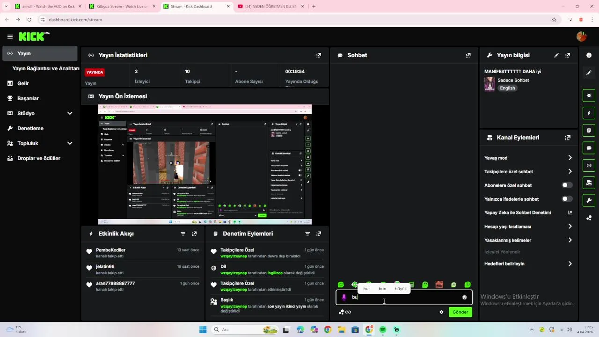Expand Takipçilere özel sohbet options
This screenshot has width=599, height=337.
[x=570, y=172]
